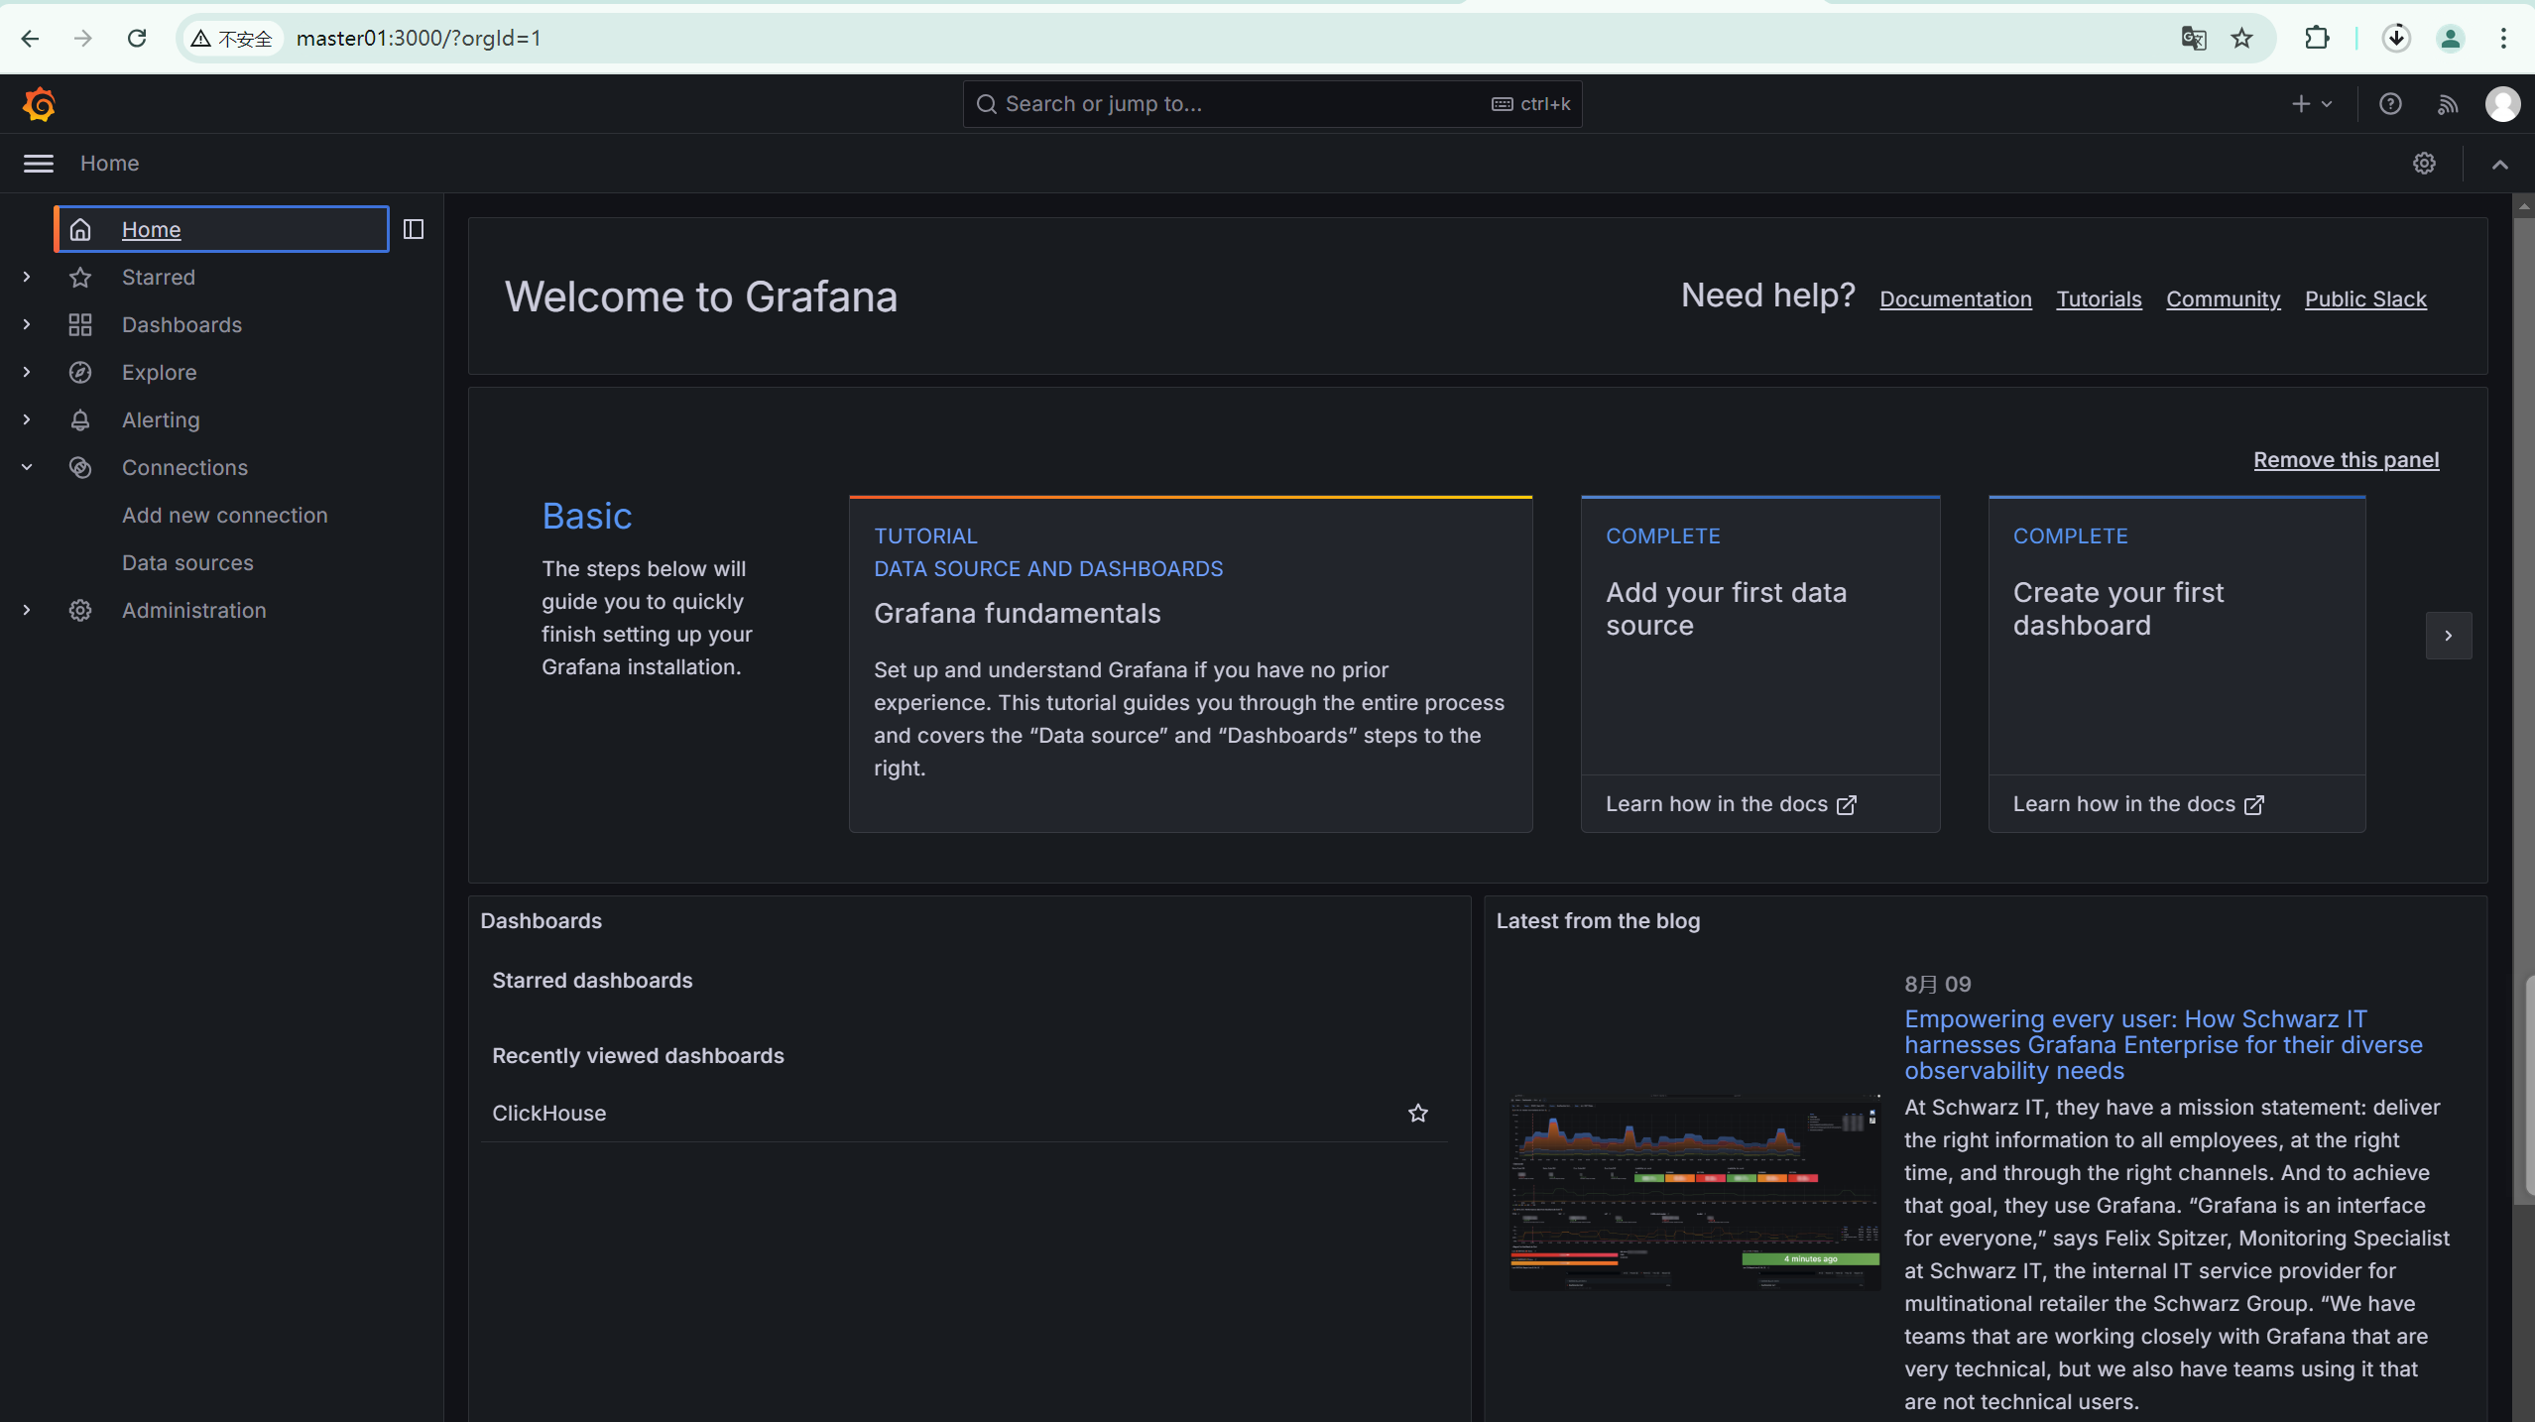Open dashboard settings gear icon
The width and height of the screenshot is (2535, 1422).
[2424, 164]
